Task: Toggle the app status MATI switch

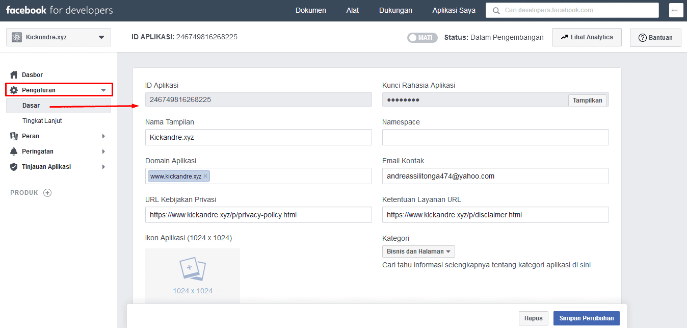Action: point(422,38)
